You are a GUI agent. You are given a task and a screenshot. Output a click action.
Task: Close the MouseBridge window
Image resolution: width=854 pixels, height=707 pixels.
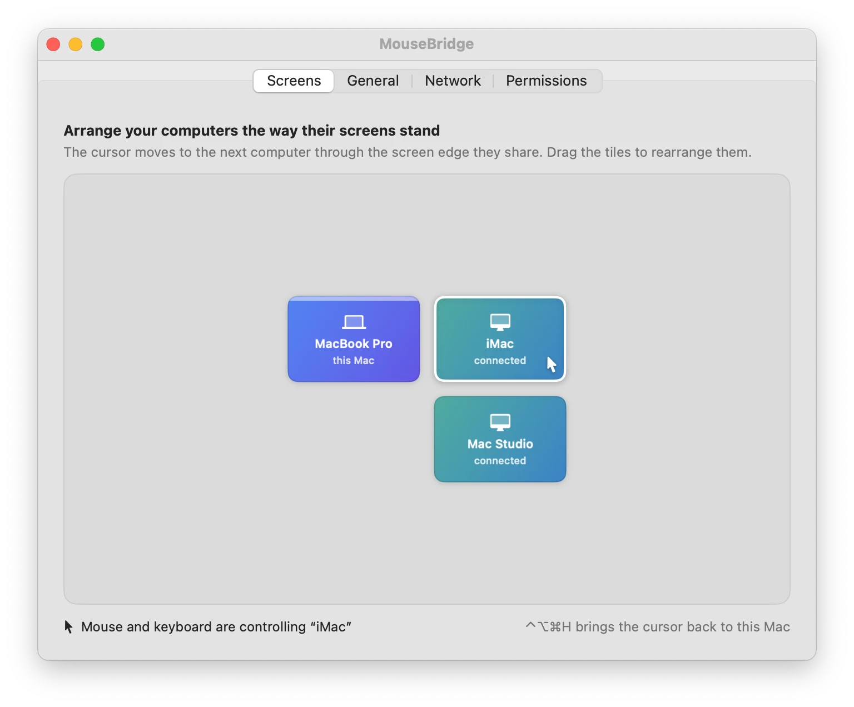click(x=53, y=44)
